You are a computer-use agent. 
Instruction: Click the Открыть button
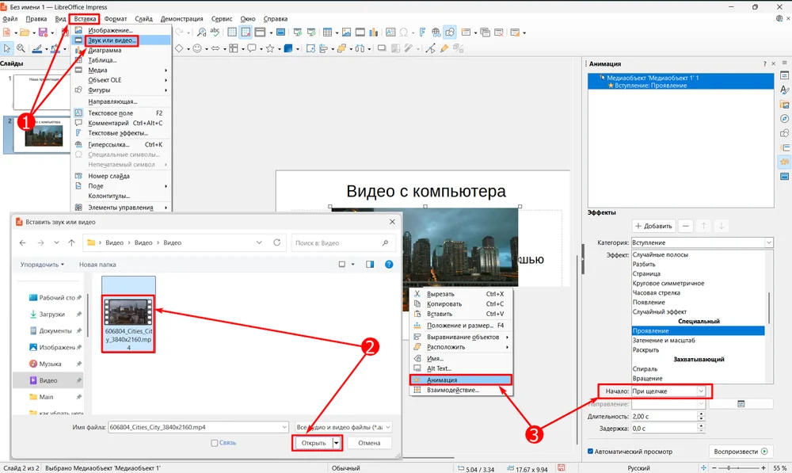coord(314,443)
